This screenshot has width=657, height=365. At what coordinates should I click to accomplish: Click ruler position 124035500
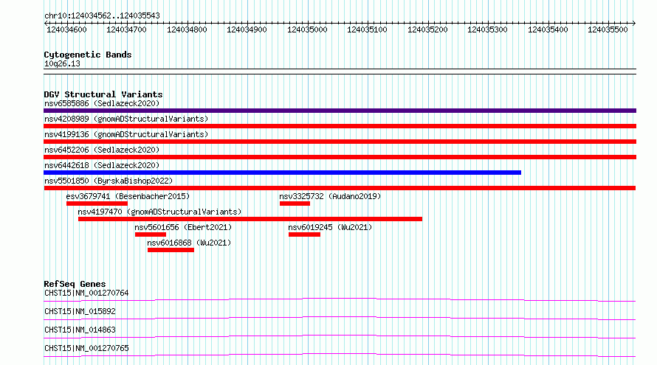click(x=608, y=29)
